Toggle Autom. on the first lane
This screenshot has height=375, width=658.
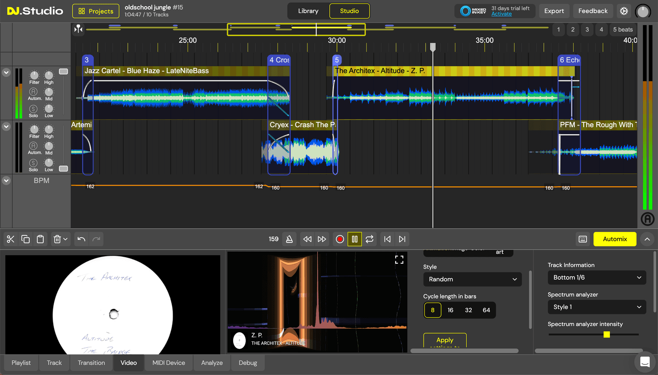coord(33,91)
